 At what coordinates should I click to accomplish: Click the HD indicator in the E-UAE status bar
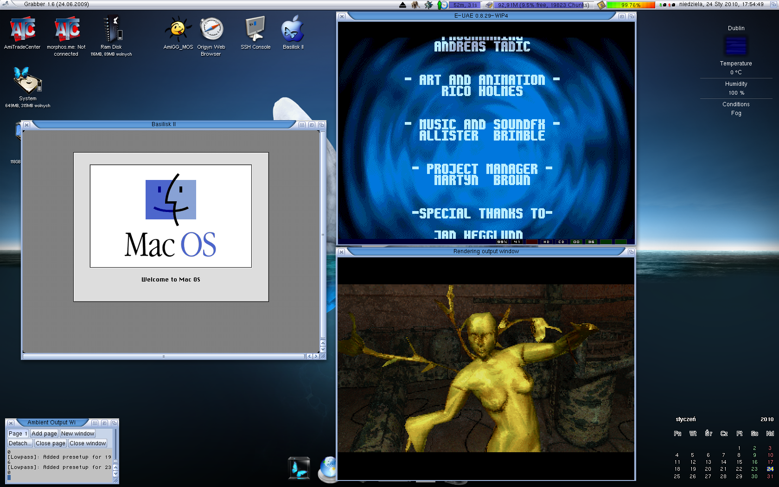[547, 242]
